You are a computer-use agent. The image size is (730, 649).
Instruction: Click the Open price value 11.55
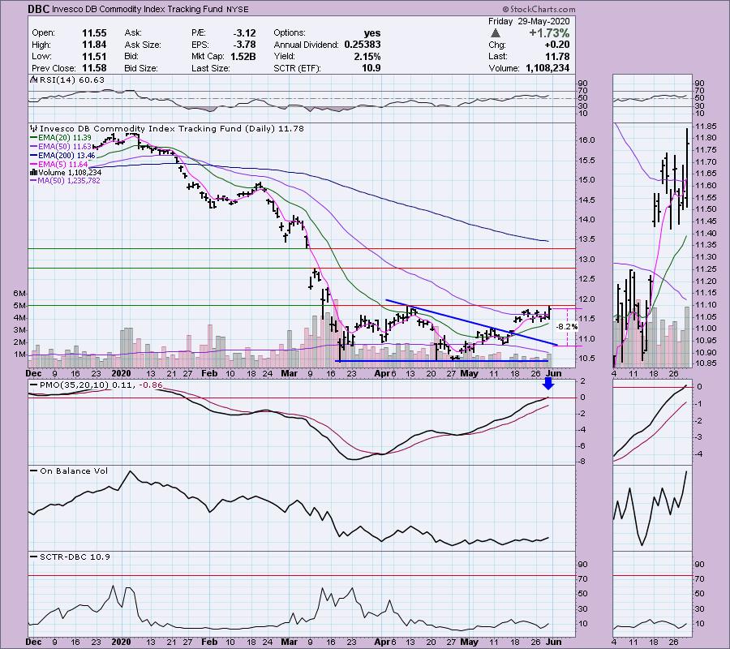pos(94,33)
